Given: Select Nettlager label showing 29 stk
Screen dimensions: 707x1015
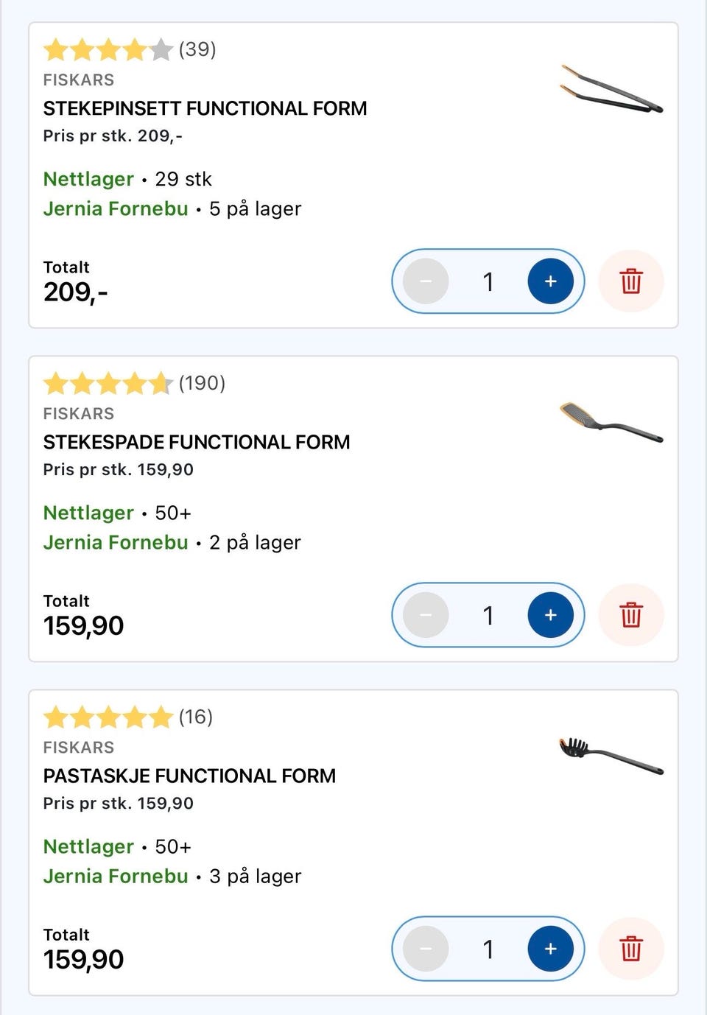Looking at the screenshot, I should 88,179.
